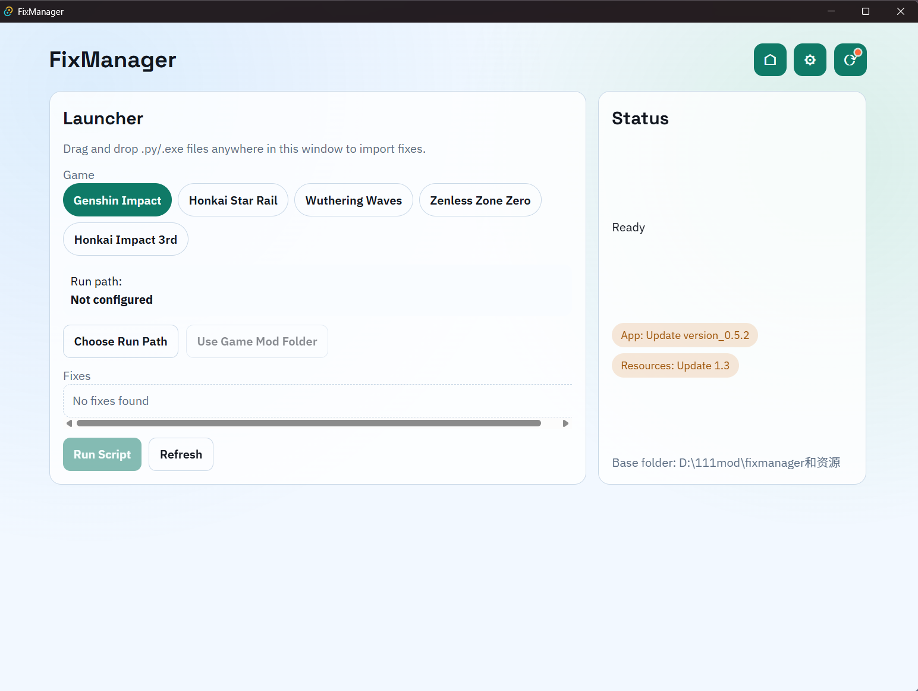Close the FixManager window
This screenshot has width=918, height=691.
point(901,11)
